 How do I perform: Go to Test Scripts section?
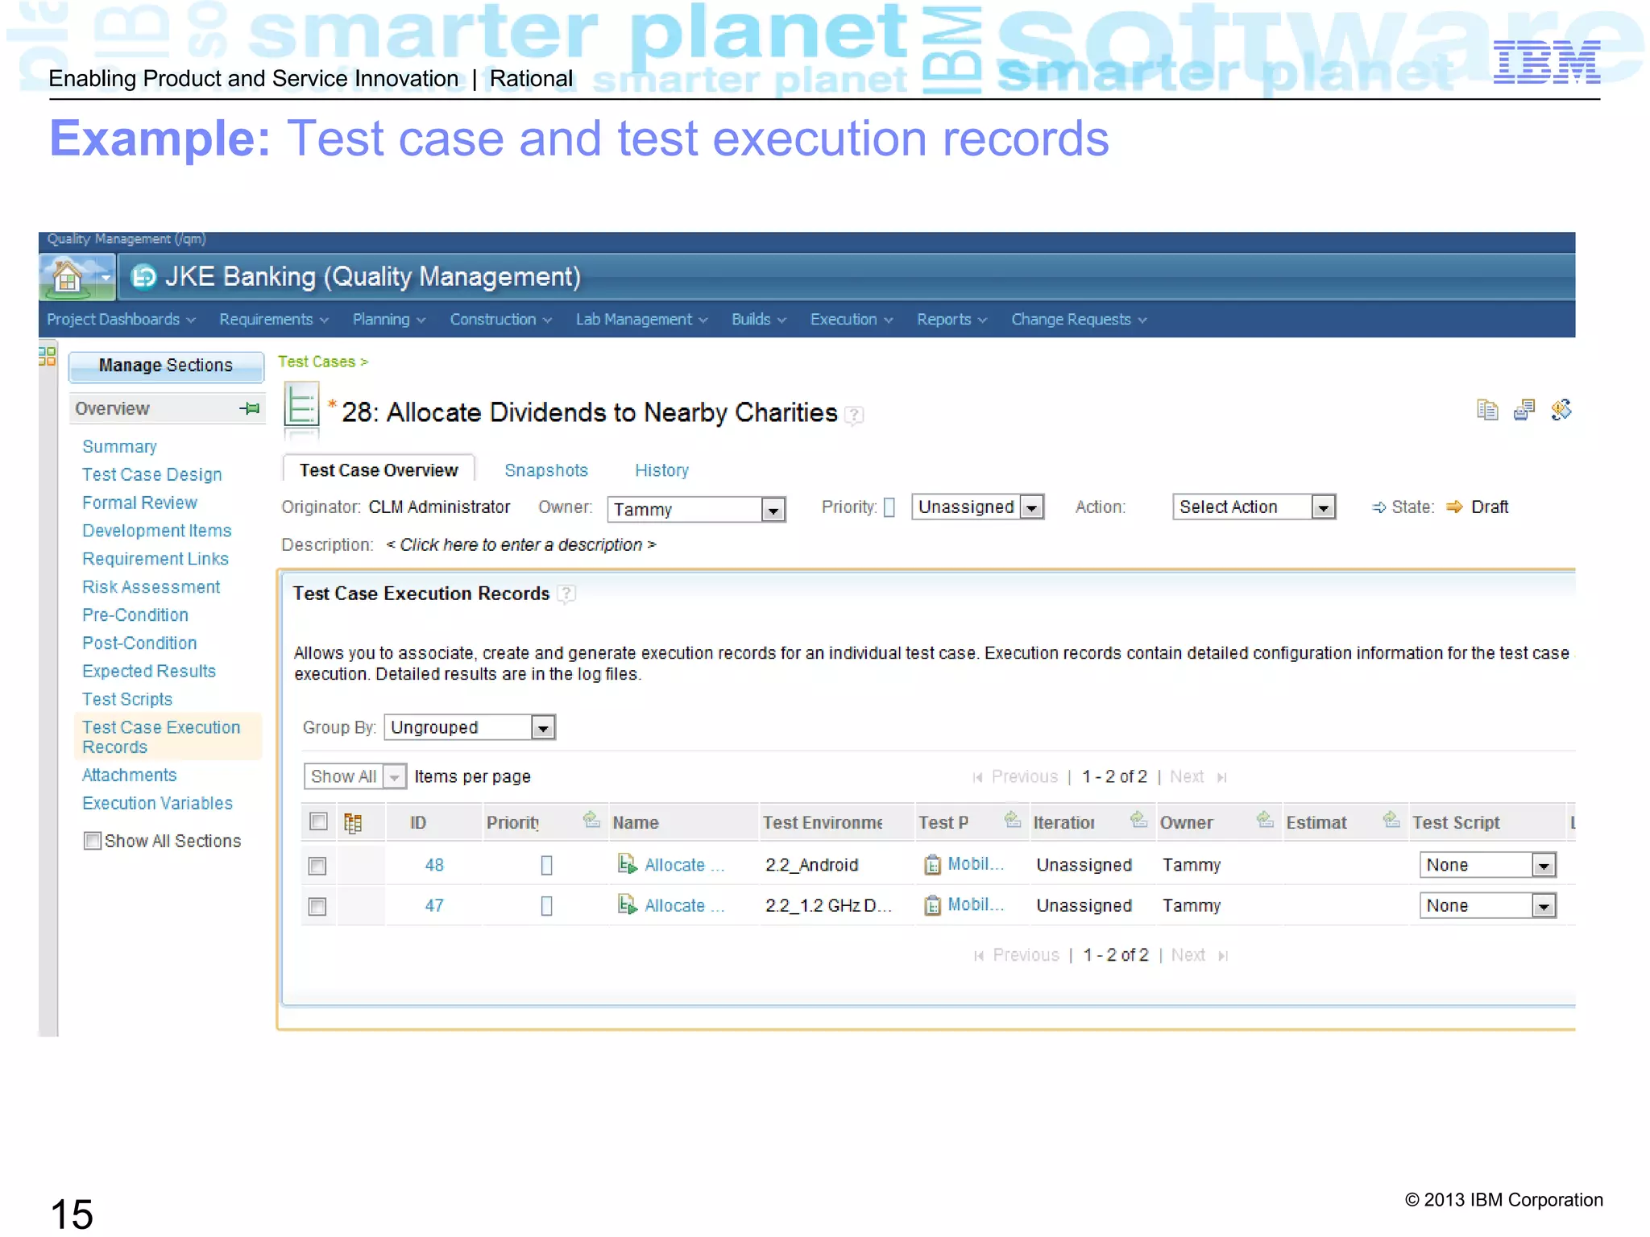(127, 700)
